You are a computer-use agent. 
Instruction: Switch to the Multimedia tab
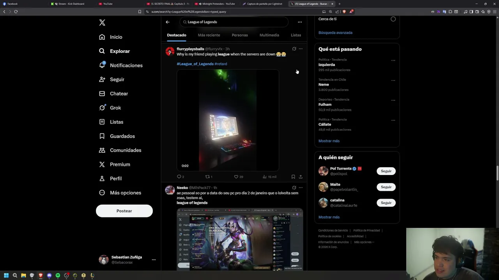click(x=269, y=35)
